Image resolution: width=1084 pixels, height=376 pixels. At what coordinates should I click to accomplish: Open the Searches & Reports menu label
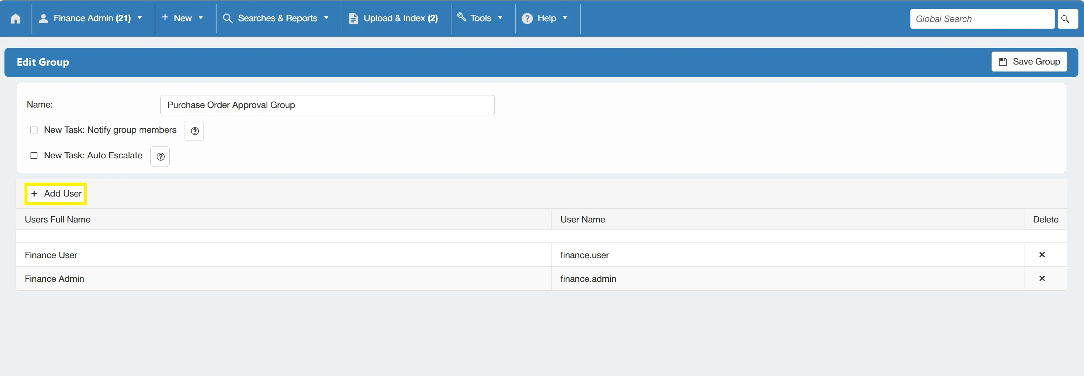click(x=277, y=18)
